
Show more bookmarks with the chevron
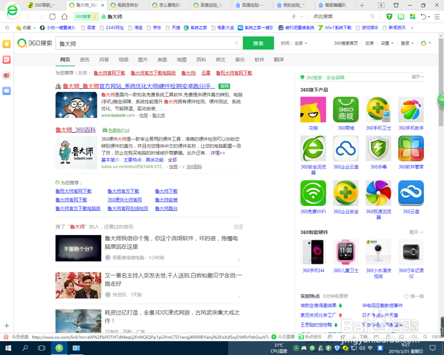(x=412, y=28)
